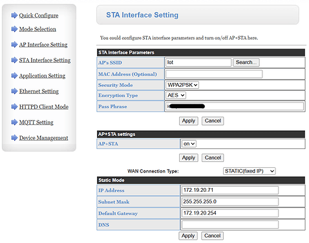309x243 pixels.
Task: Click the AP's SSID label
Action: point(110,63)
